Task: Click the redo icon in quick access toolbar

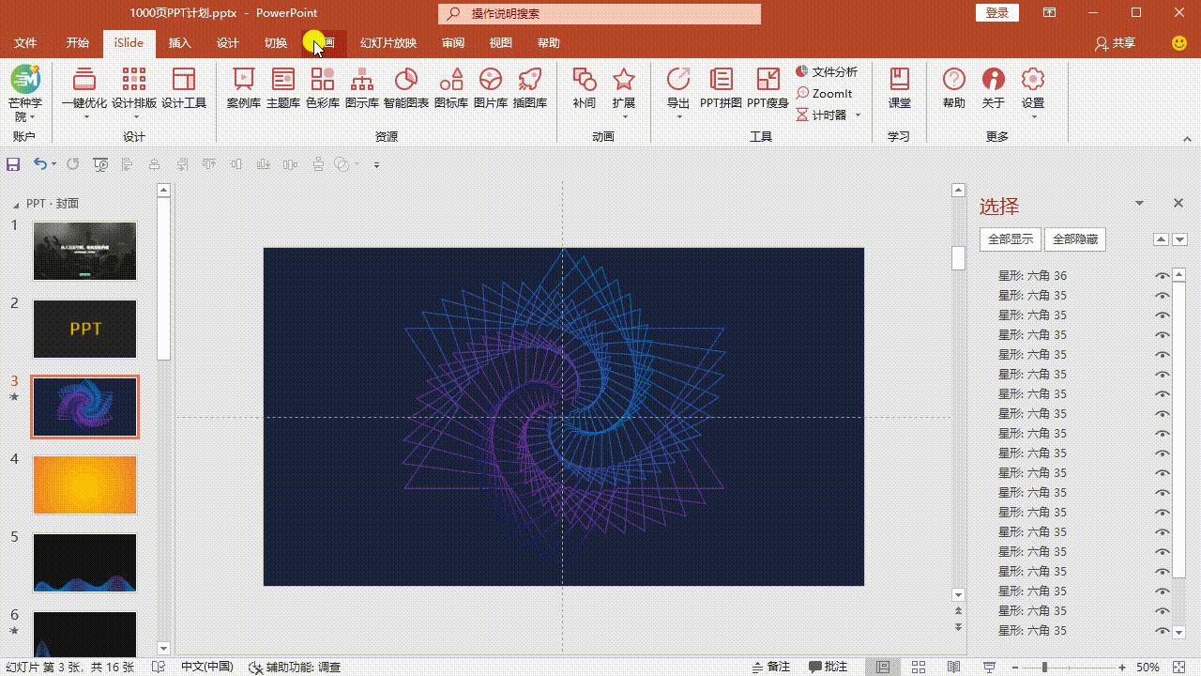Action: click(72, 164)
